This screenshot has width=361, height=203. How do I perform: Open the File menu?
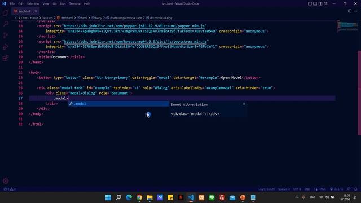point(12,4)
